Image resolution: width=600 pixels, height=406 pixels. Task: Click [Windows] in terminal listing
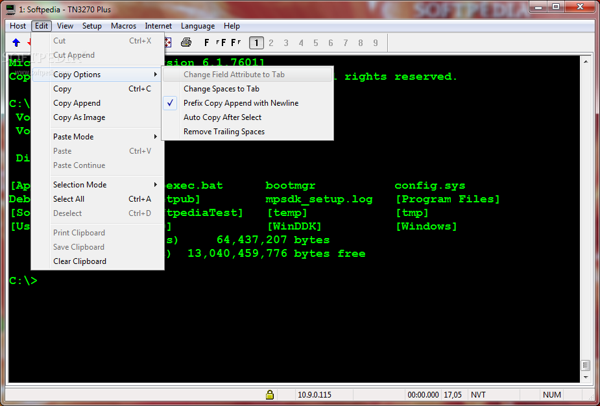click(x=426, y=226)
